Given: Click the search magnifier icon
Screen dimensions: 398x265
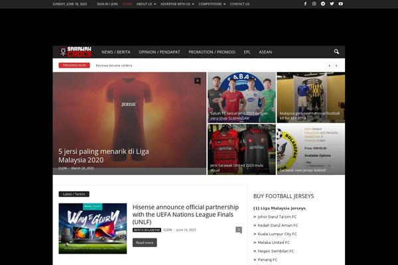Looking at the screenshot, I should (336, 52).
